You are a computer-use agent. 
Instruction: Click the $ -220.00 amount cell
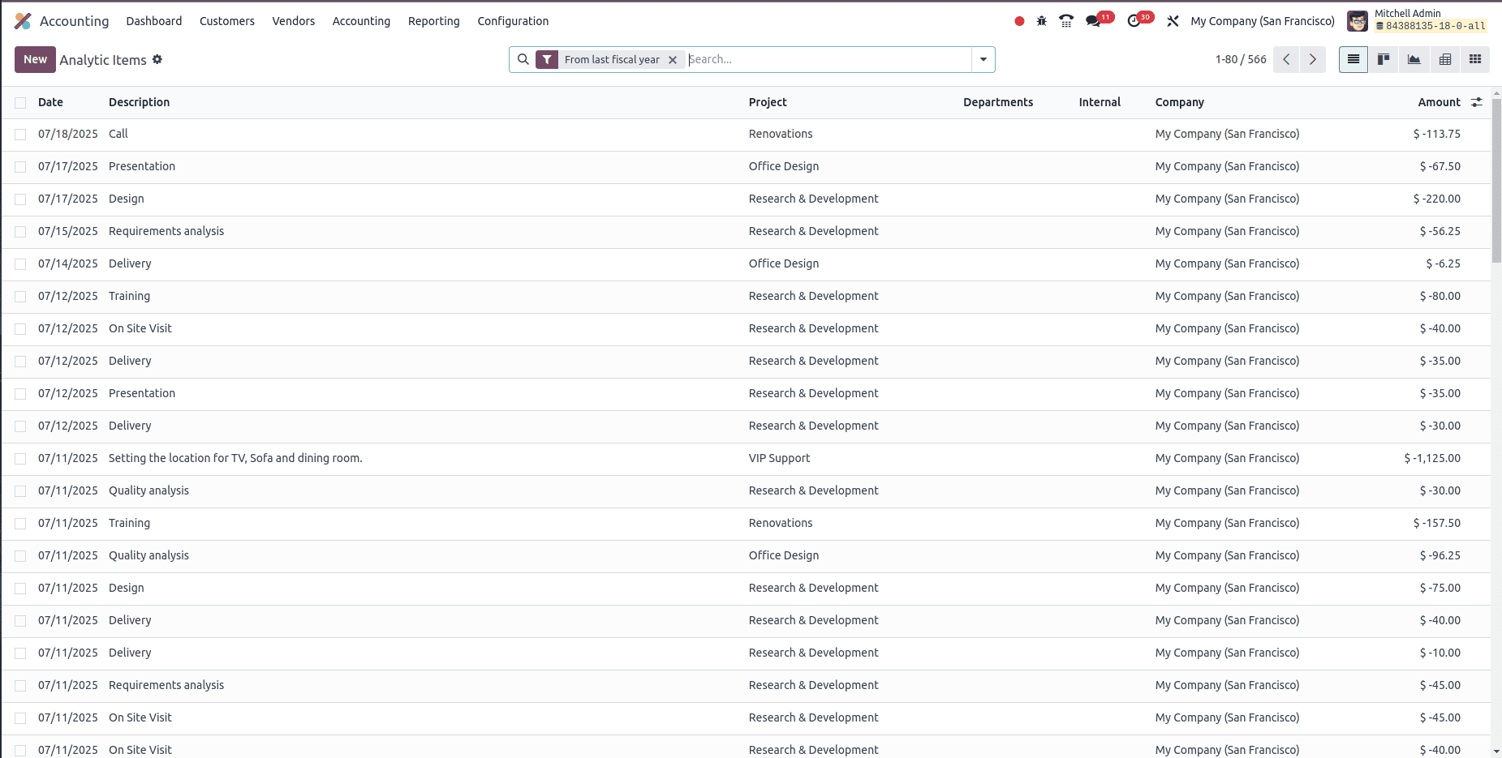[1436, 199]
